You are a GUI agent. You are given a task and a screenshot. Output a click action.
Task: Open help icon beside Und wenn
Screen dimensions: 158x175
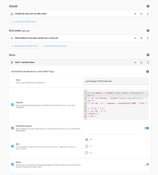148,30
